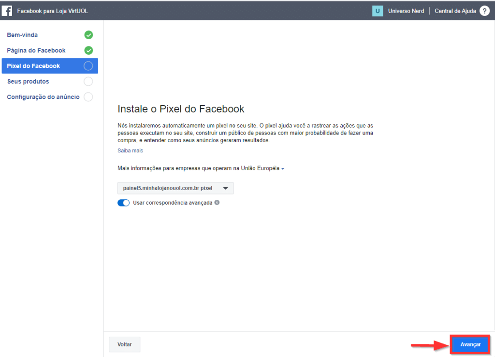The image size is (495, 357).
Task: Go to Página do Facebook step
Action: [36, 50]
